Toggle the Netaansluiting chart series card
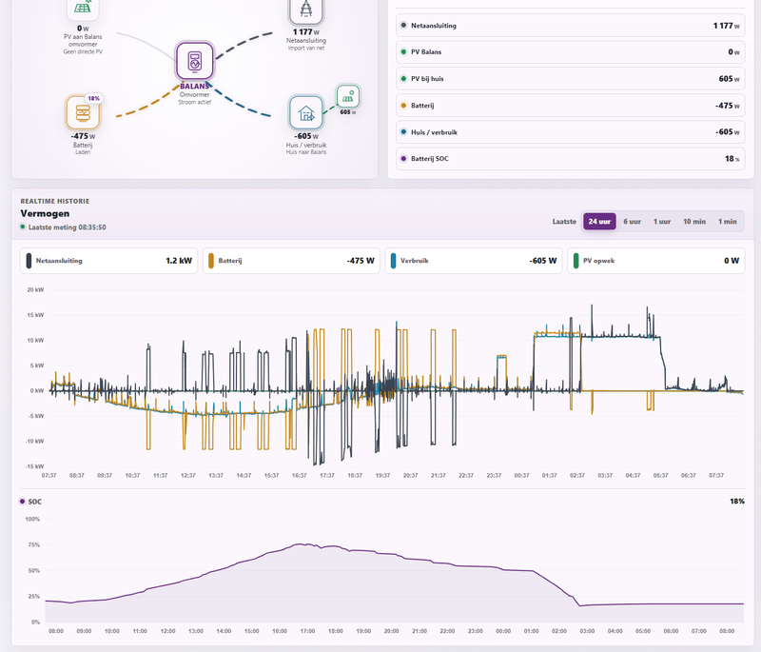The image size is (761, 652). [109, 261]
